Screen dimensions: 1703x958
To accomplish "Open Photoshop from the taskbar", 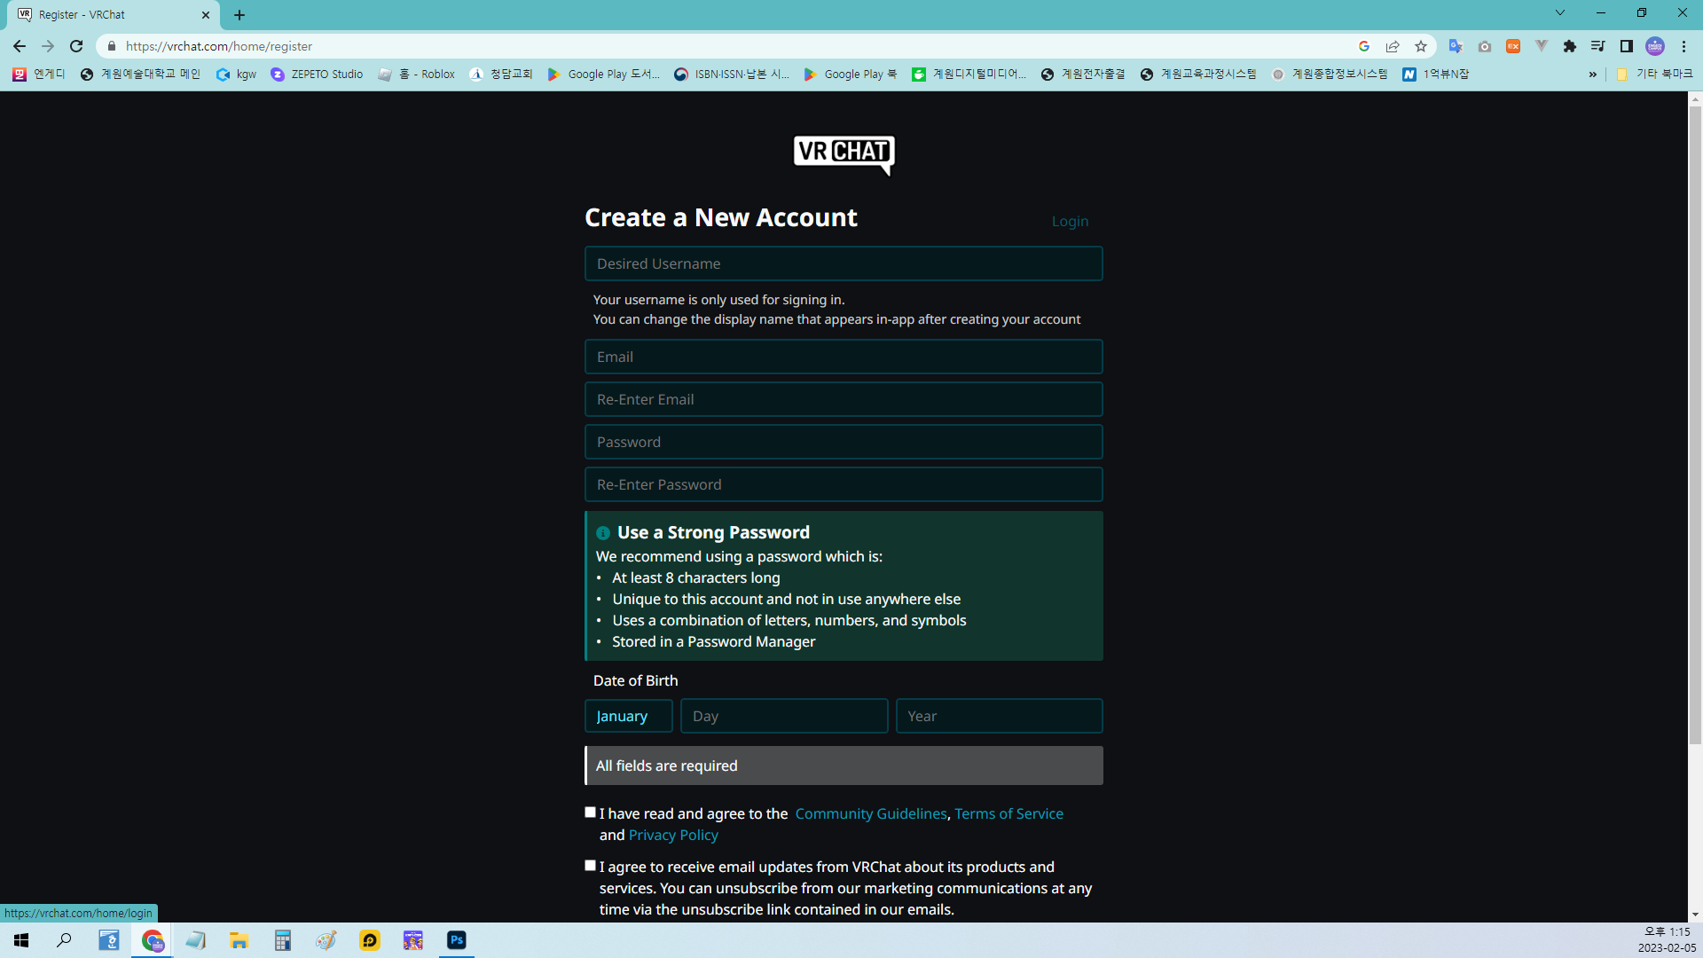I will (457, 940).
